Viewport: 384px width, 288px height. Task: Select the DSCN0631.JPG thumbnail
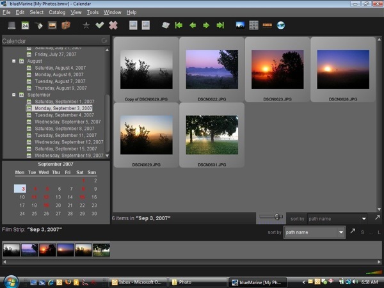[212, 135]
